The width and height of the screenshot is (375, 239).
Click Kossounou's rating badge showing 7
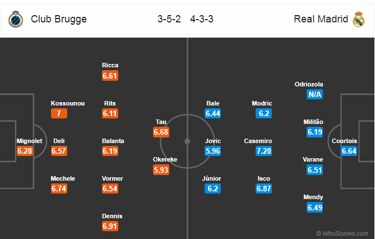coord(59,113)
